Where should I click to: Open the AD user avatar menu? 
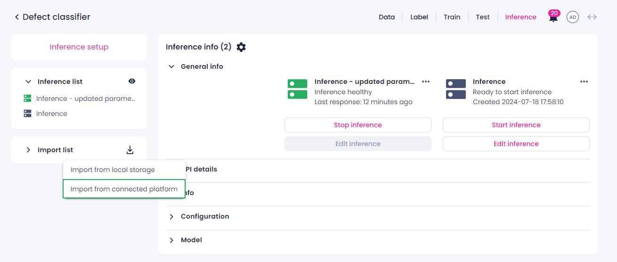click(573, 17)
